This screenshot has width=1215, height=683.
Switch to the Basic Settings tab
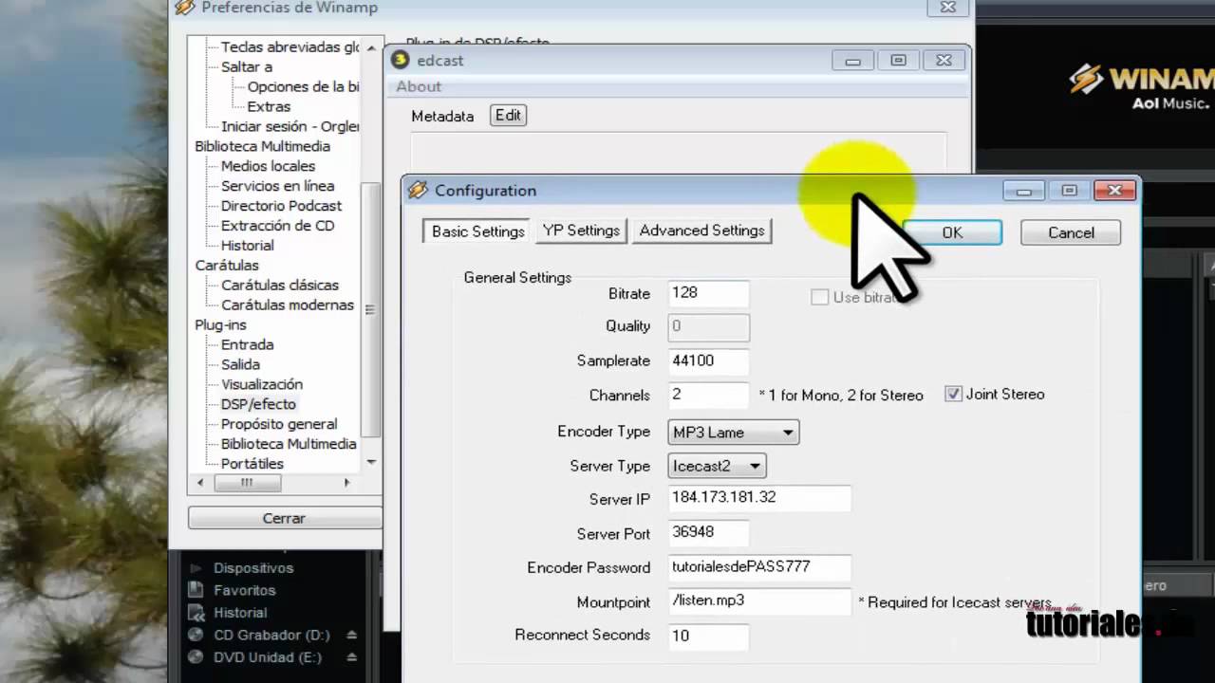(477, 231)
